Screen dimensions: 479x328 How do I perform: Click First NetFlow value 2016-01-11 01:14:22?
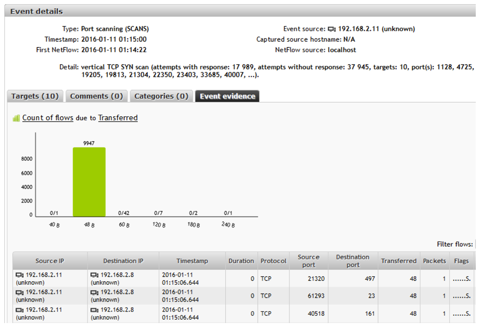[x=114, y=50]
